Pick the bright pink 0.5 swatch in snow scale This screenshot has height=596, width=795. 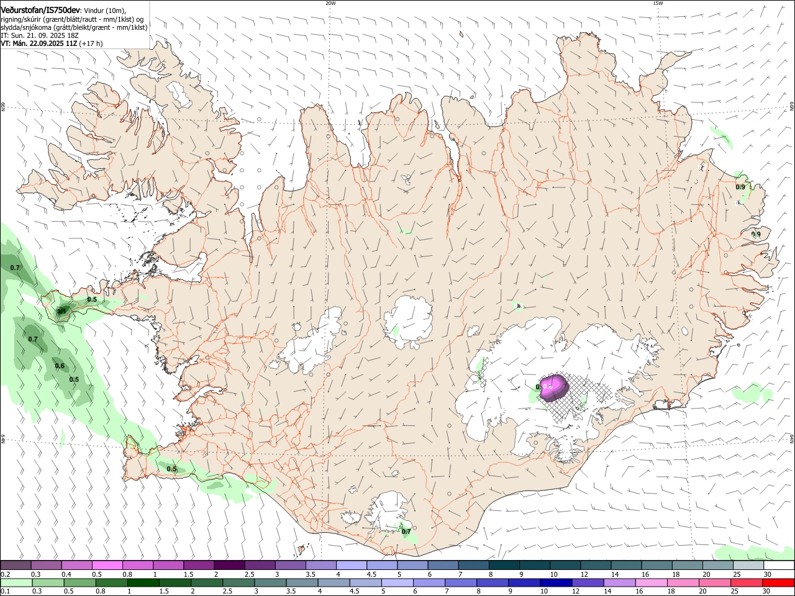click(107, 566)
